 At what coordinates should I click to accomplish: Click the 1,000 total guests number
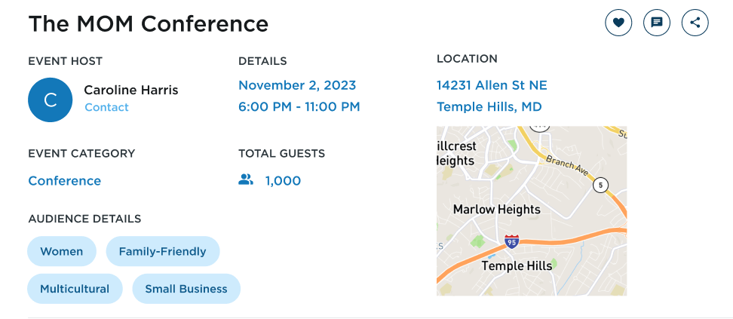point(284,180)
